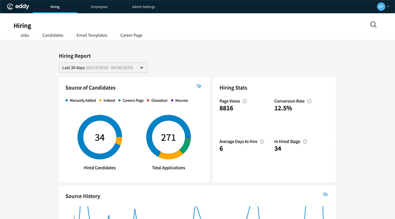
Task: Open the Employees top navigation tab
Action: tap(99, 7)
